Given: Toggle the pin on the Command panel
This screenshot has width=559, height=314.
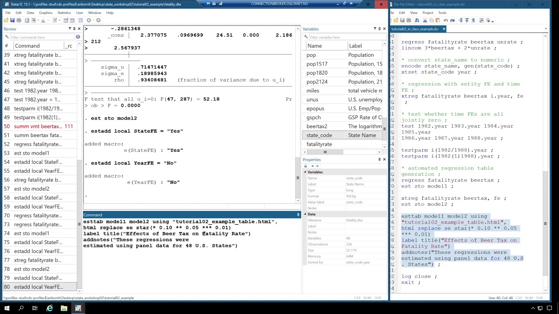Looking at the screenshot, I should pos(298,215).
